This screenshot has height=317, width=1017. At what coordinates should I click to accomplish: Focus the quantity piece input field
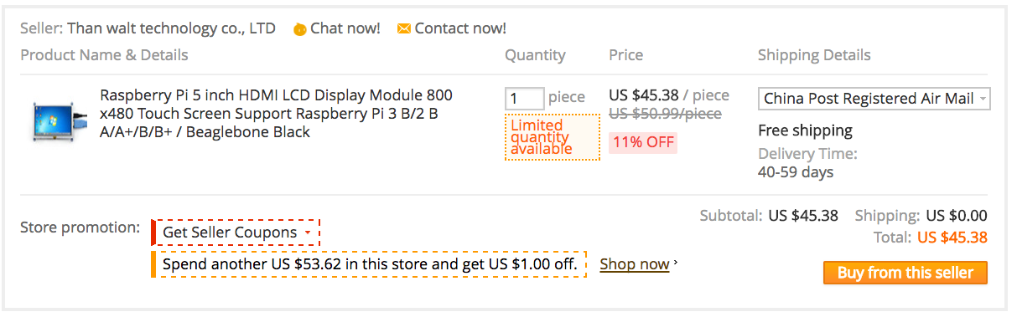point(525,99)
